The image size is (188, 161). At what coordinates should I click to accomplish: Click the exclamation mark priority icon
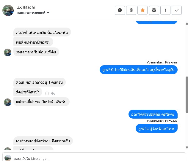pos(165,10)
